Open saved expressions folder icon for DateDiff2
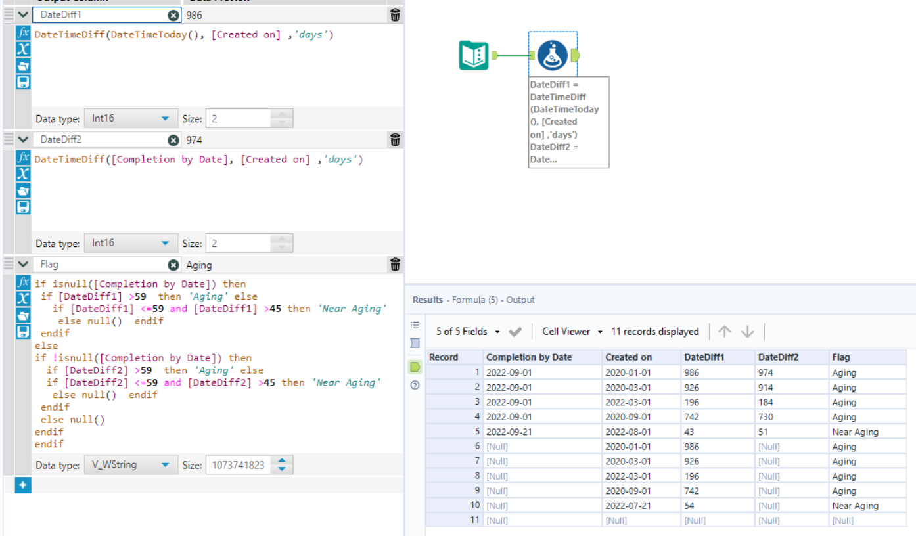 [x=23, y=190]
